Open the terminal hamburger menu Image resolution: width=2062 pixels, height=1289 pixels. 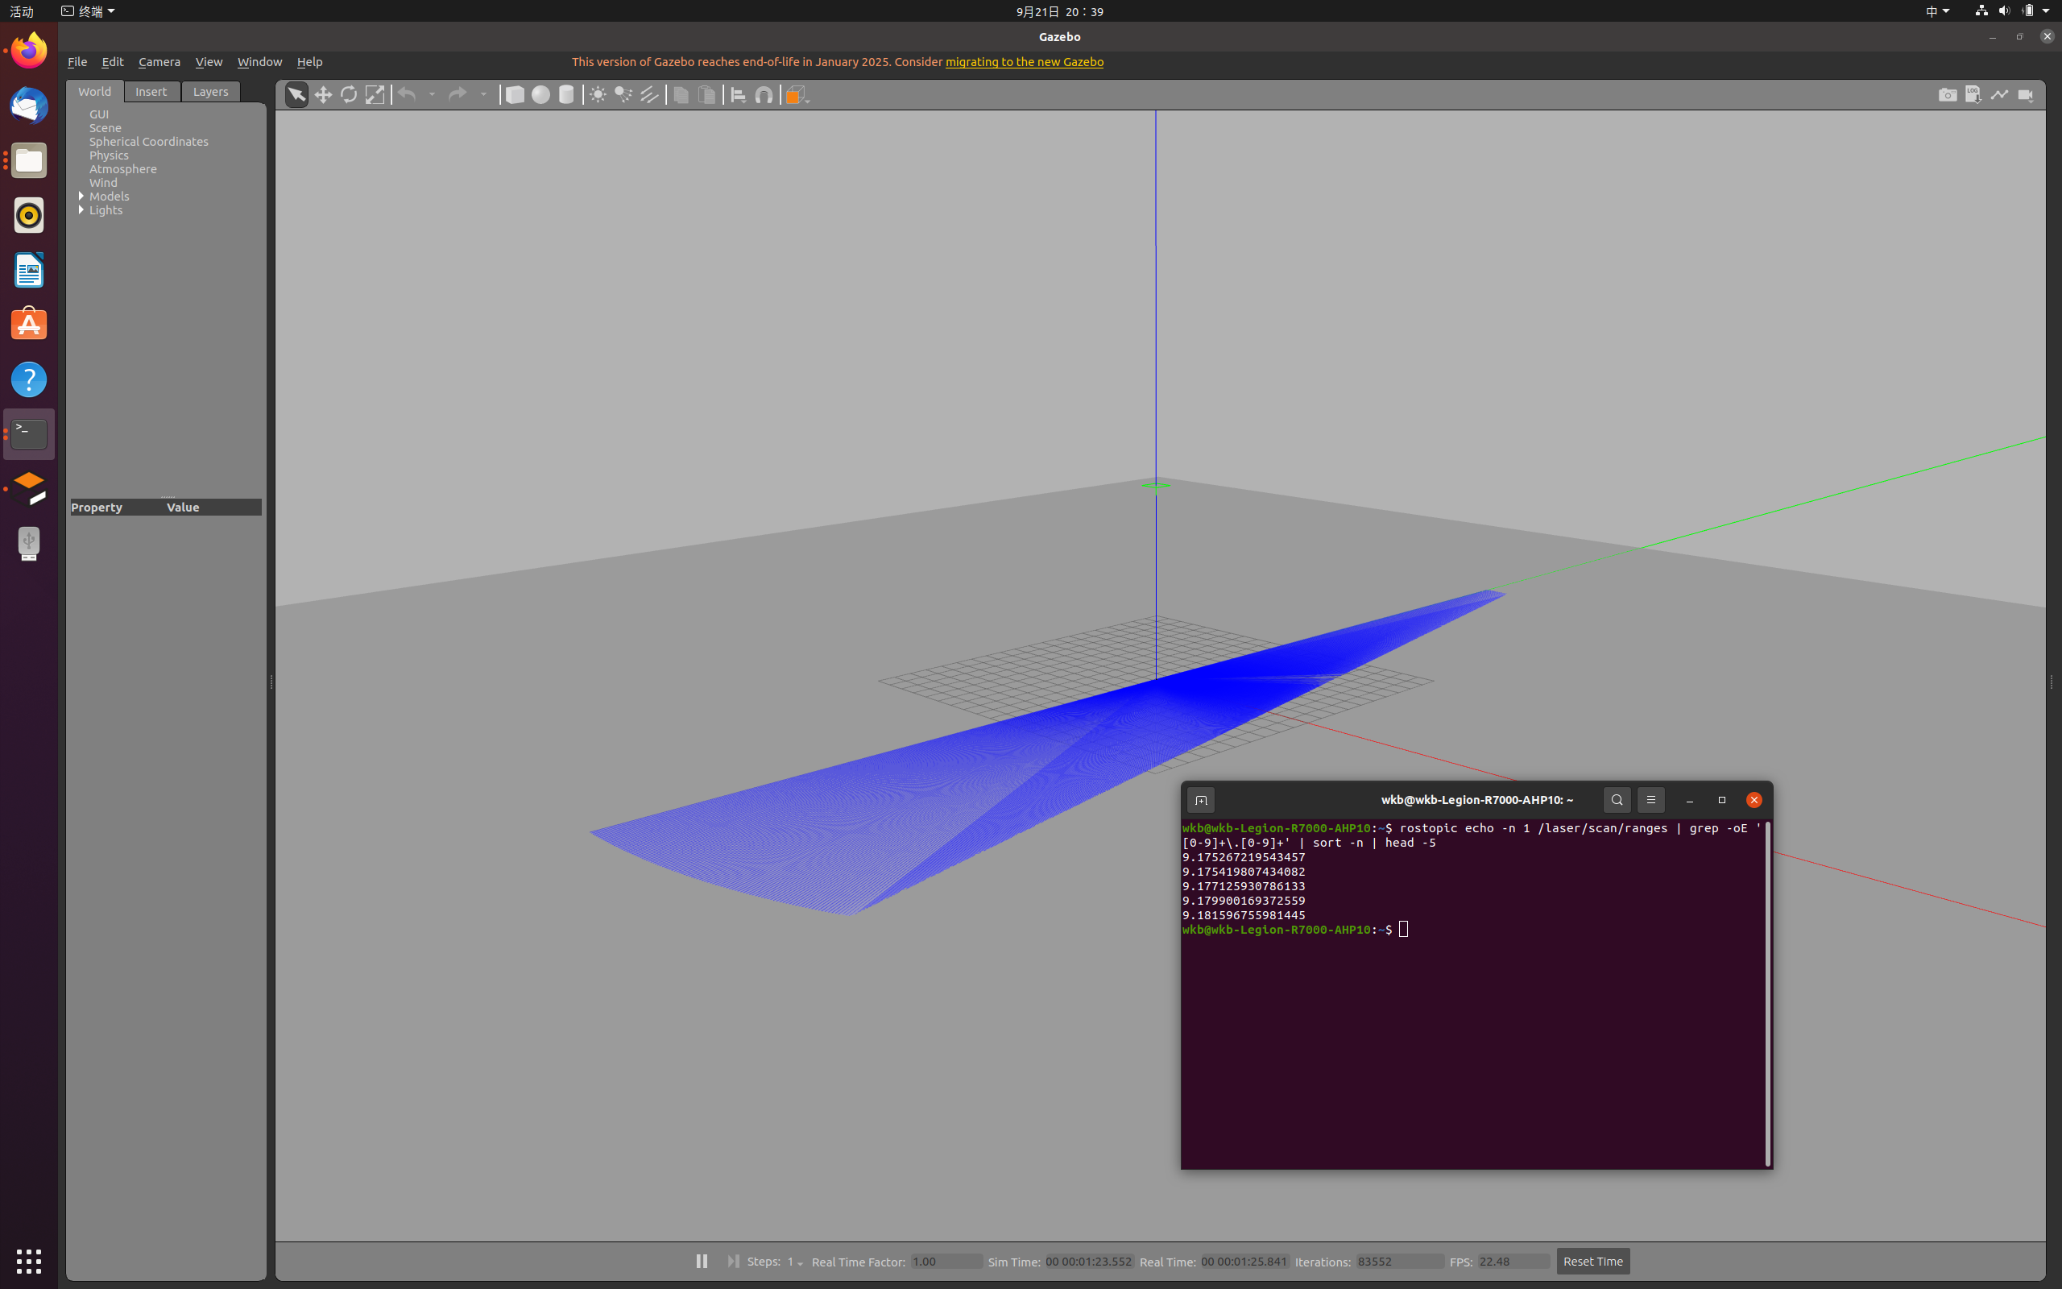[x=1650, y=800]
